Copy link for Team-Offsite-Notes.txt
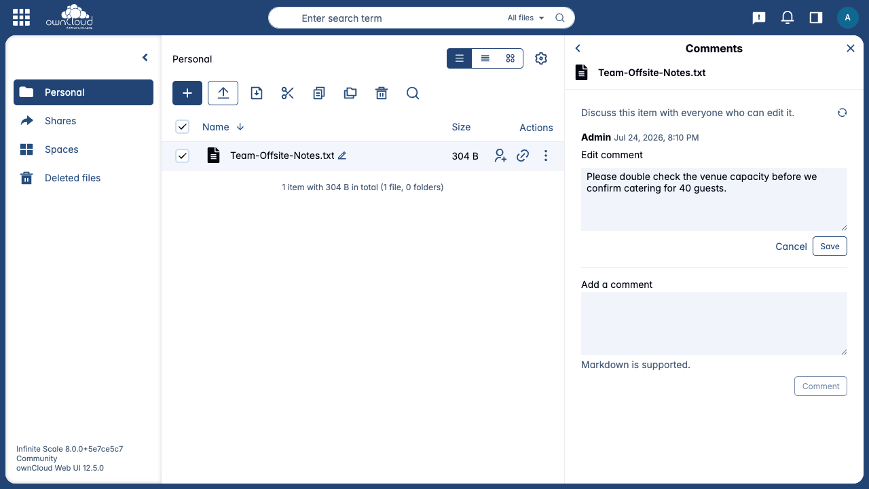 tap(523, 156)
